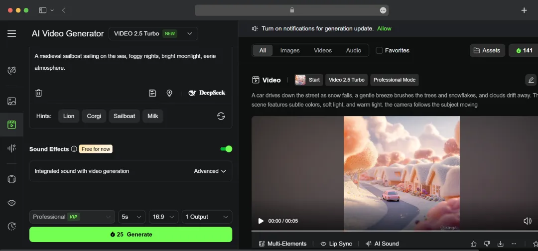Screen dimensions: 538x251
Task: Go back with browser back arrow
Action: click(64, 10)
